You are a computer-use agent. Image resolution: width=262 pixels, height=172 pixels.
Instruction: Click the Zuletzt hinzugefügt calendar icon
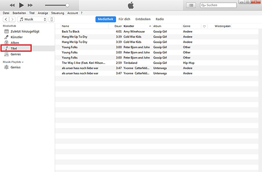[7, 31]
